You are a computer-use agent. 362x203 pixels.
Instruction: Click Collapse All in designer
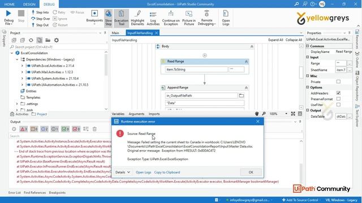294,40
